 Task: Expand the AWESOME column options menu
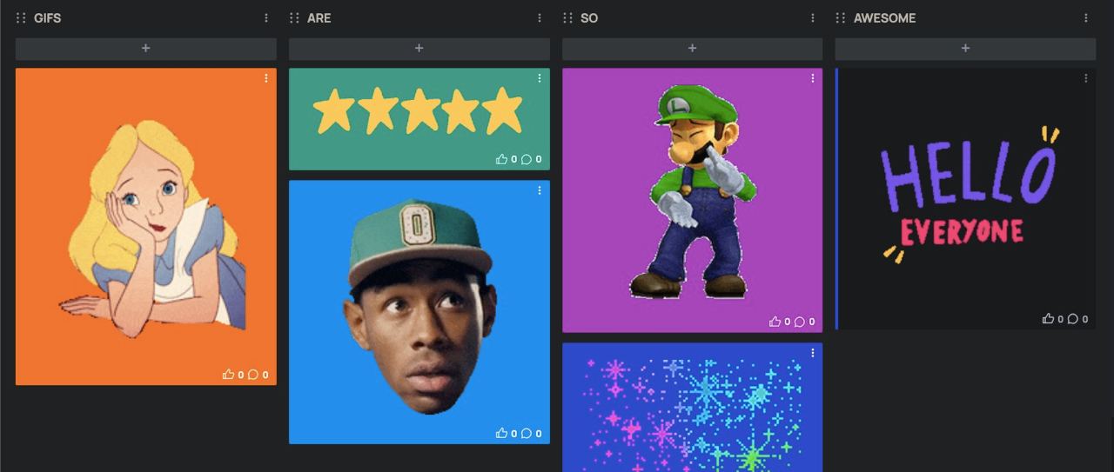pos(1086,17)
